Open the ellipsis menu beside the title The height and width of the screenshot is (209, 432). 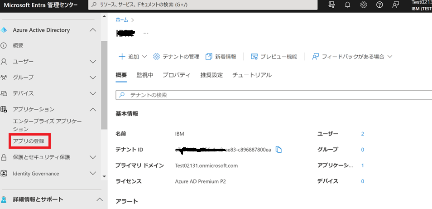pyautogui.click(x=146, y=34)
